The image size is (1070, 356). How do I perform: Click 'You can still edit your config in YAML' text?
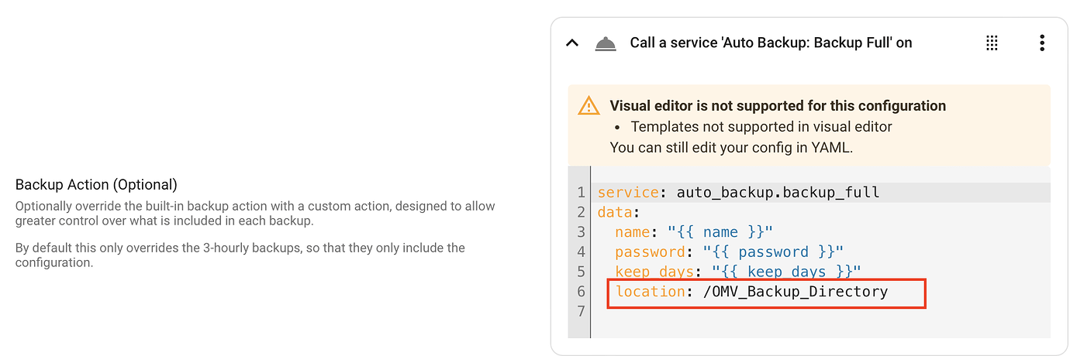coord(731,147)
